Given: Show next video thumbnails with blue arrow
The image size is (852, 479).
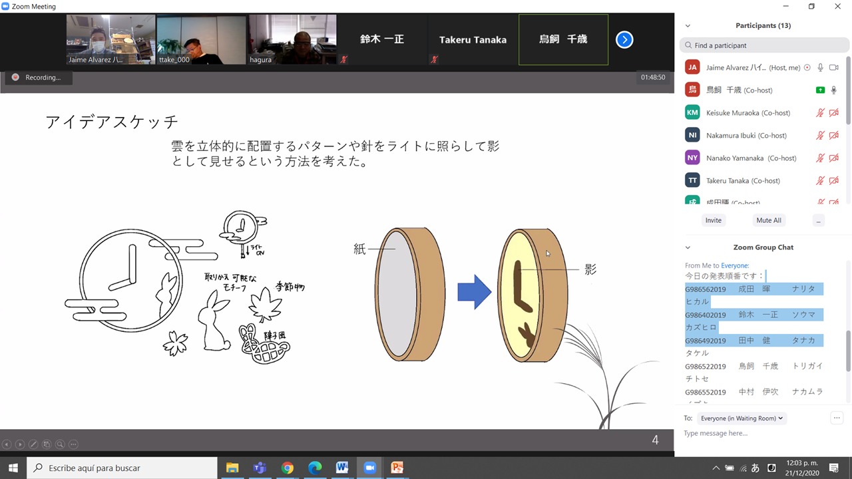Looking at the screenshot, I should coord(624,40).
